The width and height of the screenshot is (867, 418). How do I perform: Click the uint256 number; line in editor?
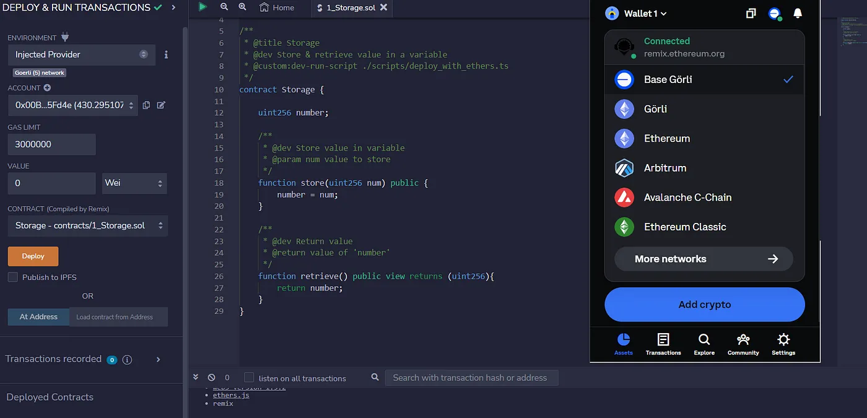click(294, 113)
